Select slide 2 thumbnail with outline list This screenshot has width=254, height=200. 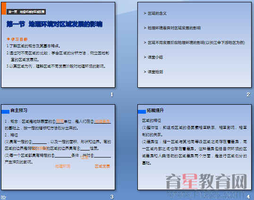195,45
